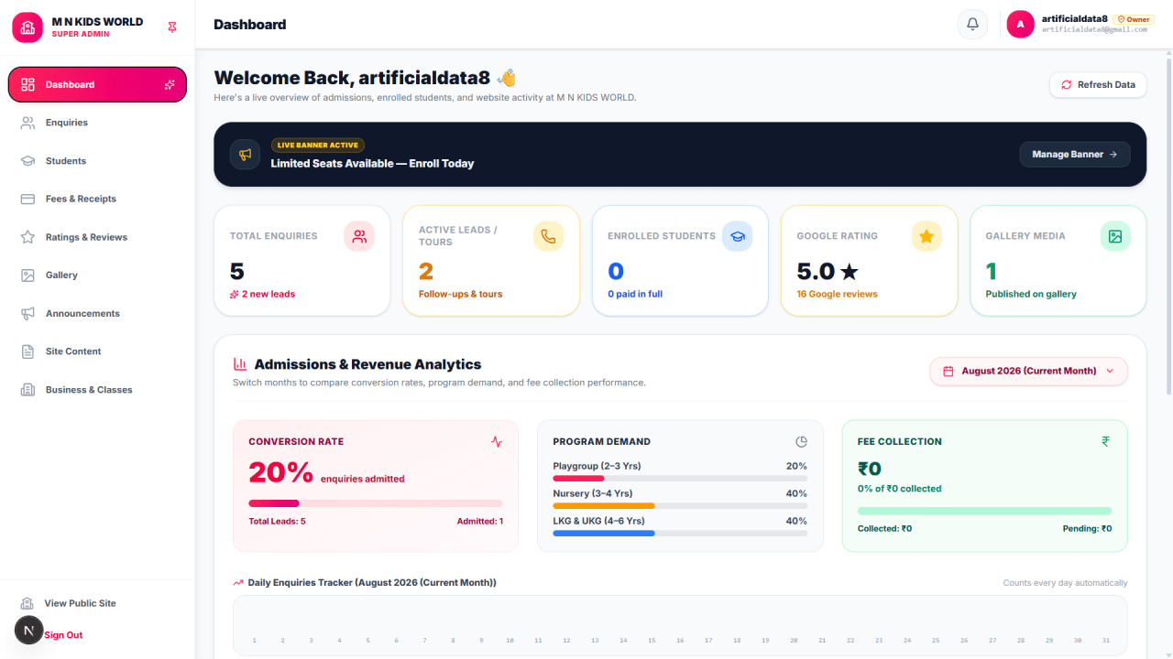
Task: Click the trend icon beside Daily Enquiries Tracker
Action: (x=238, y=583)
